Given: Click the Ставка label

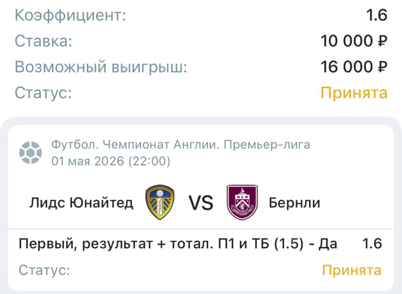Looking at the screenshot, I should [x=43, y=41].
